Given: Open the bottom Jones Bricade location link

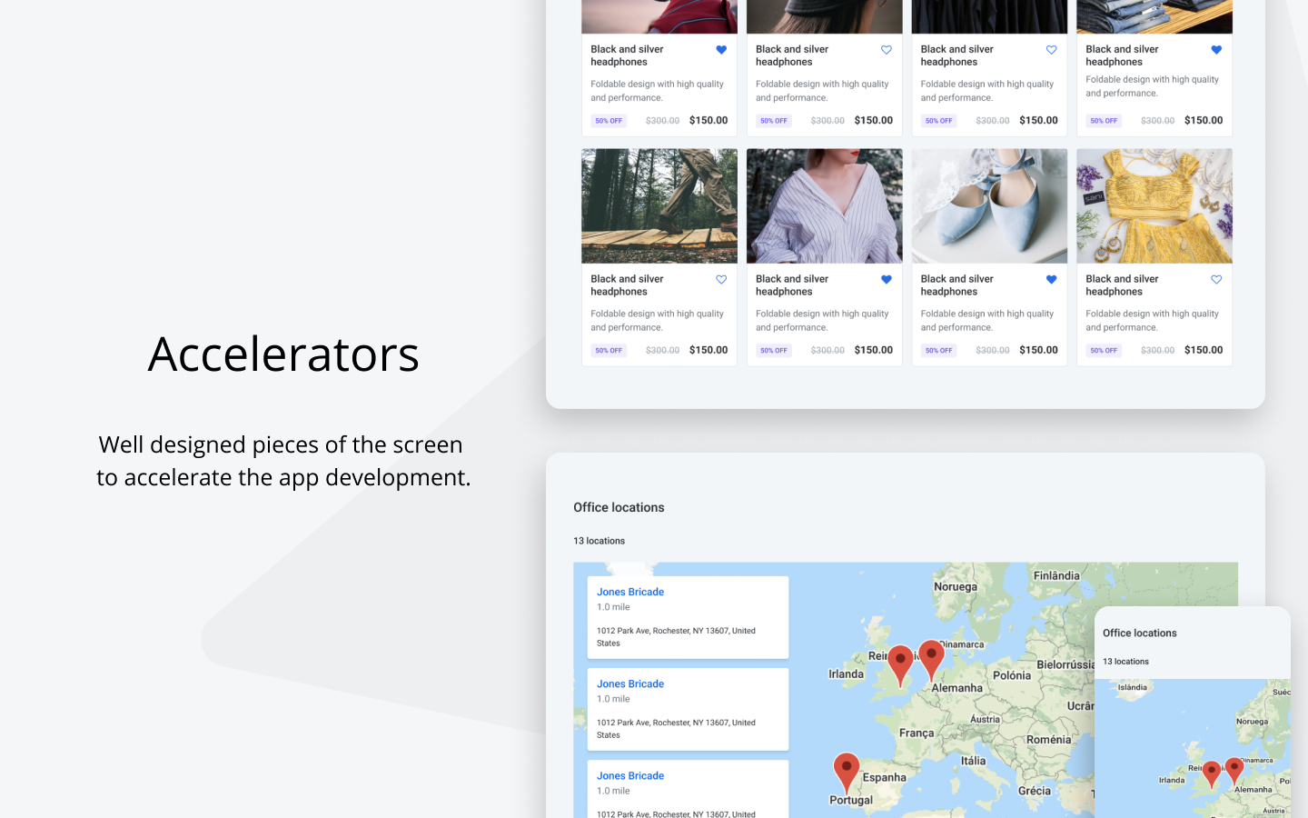Looking at the screenshot, I should (x=629, y=775).
